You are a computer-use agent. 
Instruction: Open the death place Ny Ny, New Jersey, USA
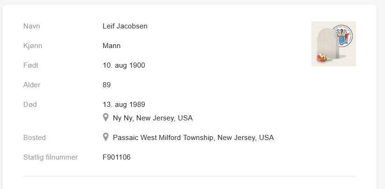[153, 118]
